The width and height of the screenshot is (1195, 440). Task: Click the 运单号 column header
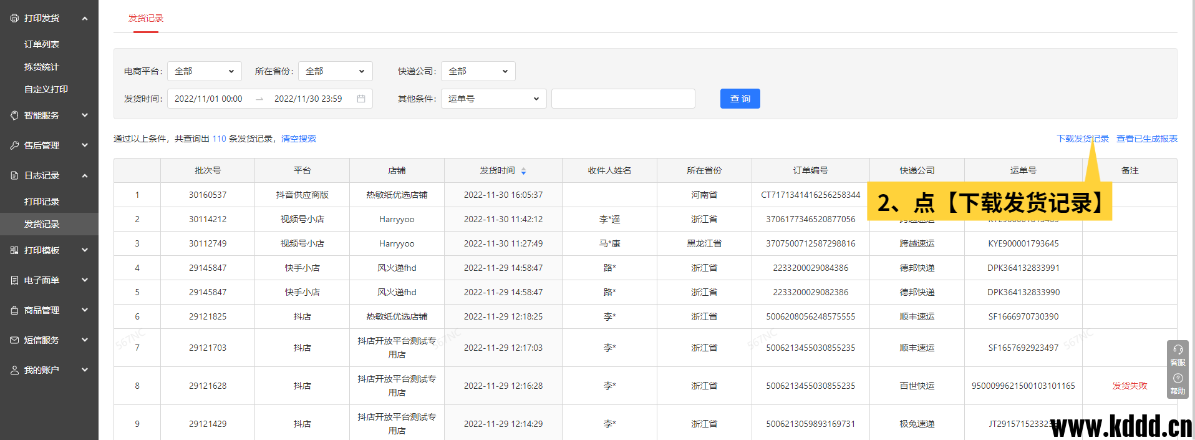point(1023,170)
